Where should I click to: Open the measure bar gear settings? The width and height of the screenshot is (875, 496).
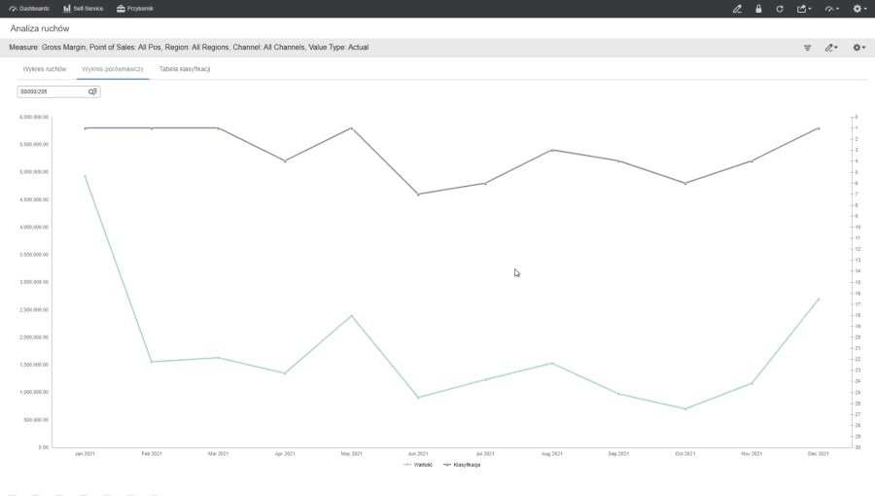(858, 48)
